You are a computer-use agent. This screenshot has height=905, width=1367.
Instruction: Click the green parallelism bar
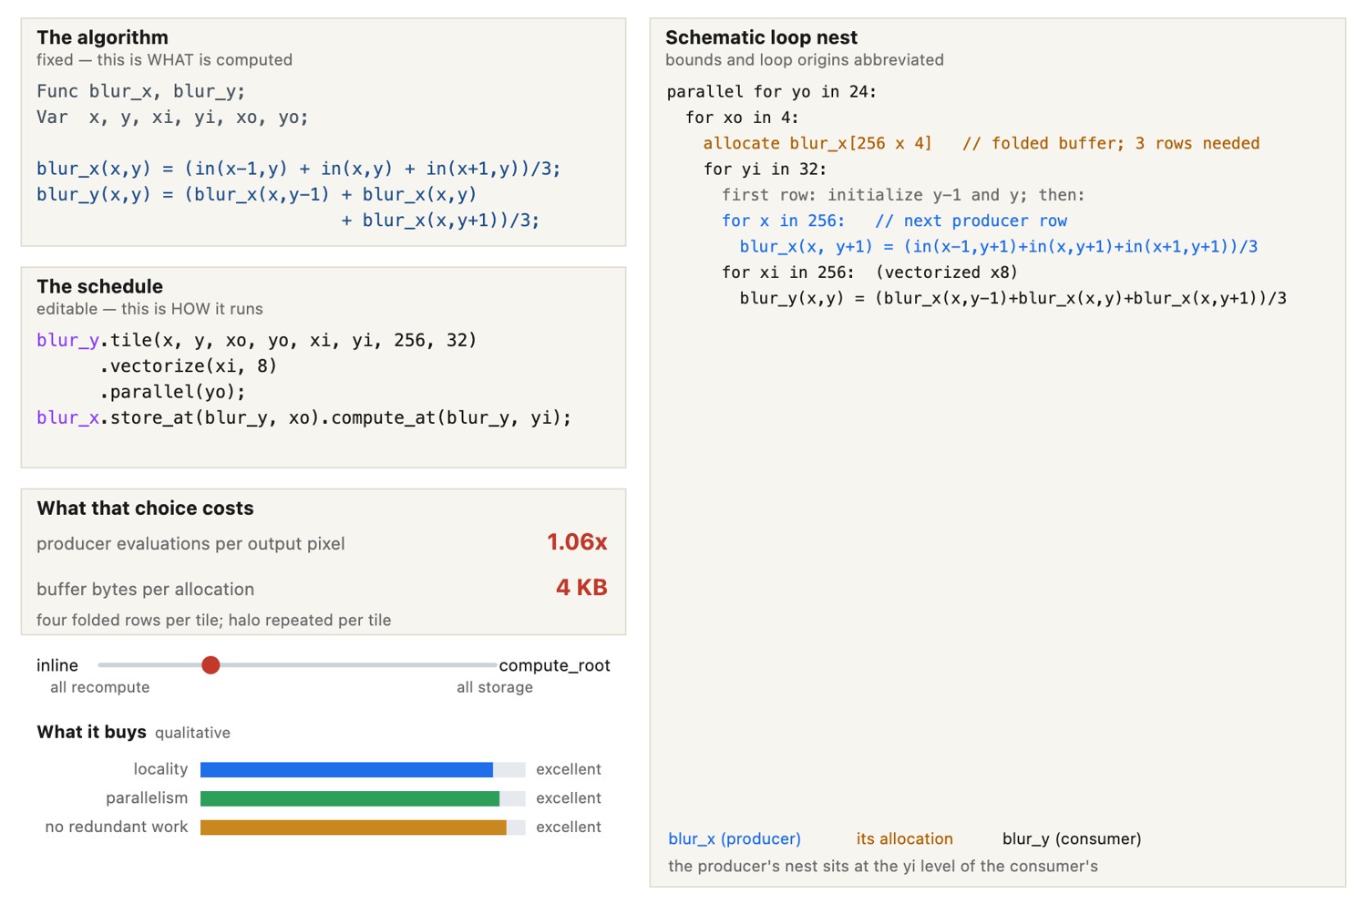pos(350,798)
